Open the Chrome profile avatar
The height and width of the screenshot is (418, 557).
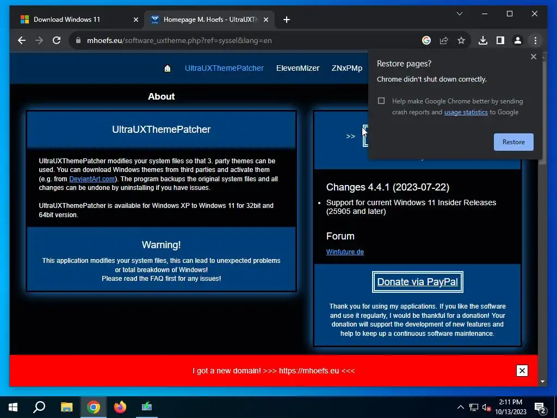518,40
